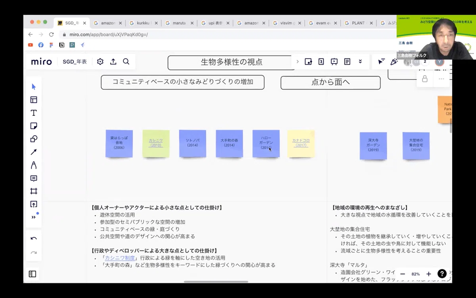Select the 深大寺ガーデン (2019) sticky note

click(373, 146)
